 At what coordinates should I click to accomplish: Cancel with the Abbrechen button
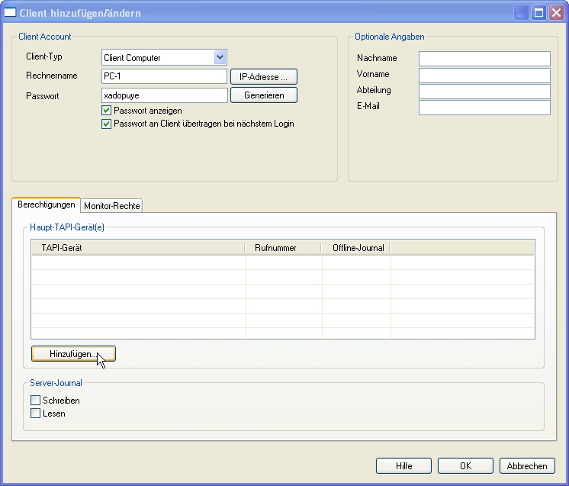(x=527, y=466)
